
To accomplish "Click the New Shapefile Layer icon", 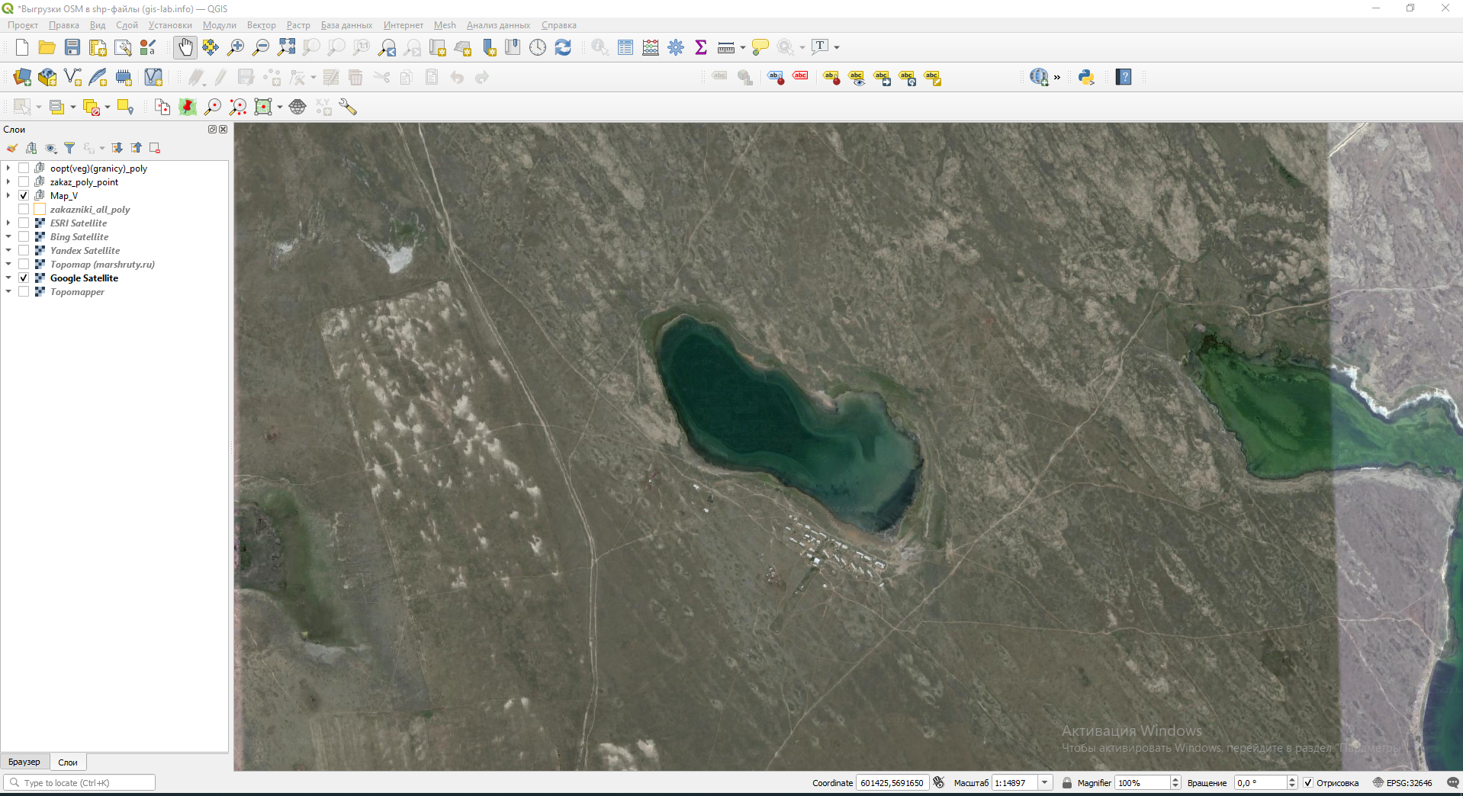I will 72,77.
